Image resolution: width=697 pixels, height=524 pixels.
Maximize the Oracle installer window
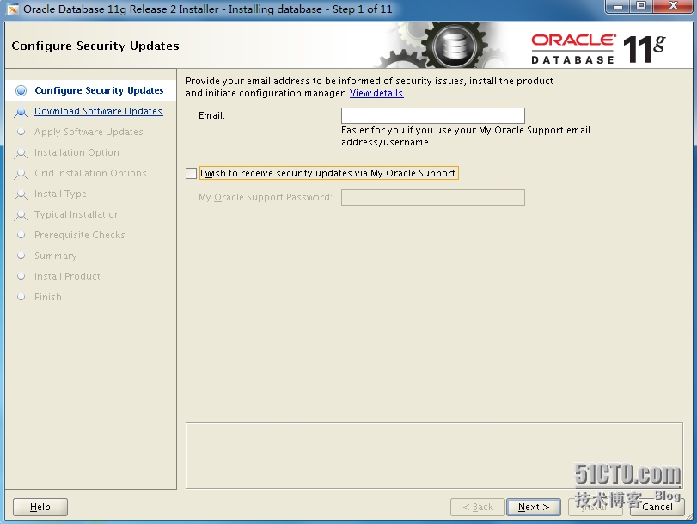pos(641,6)
